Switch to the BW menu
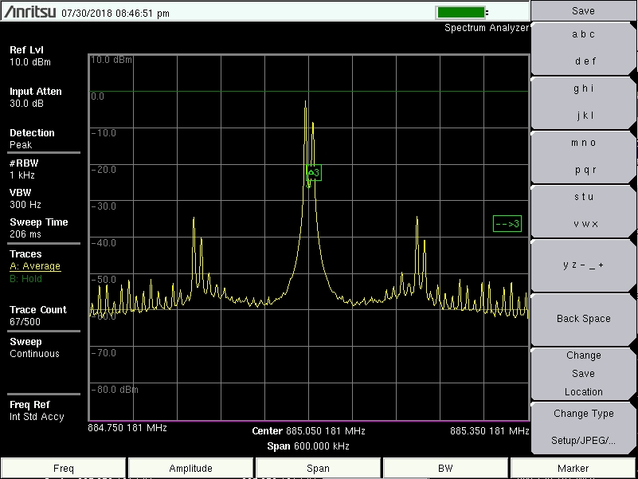This screenshot has height=479, width=638. 445,468
